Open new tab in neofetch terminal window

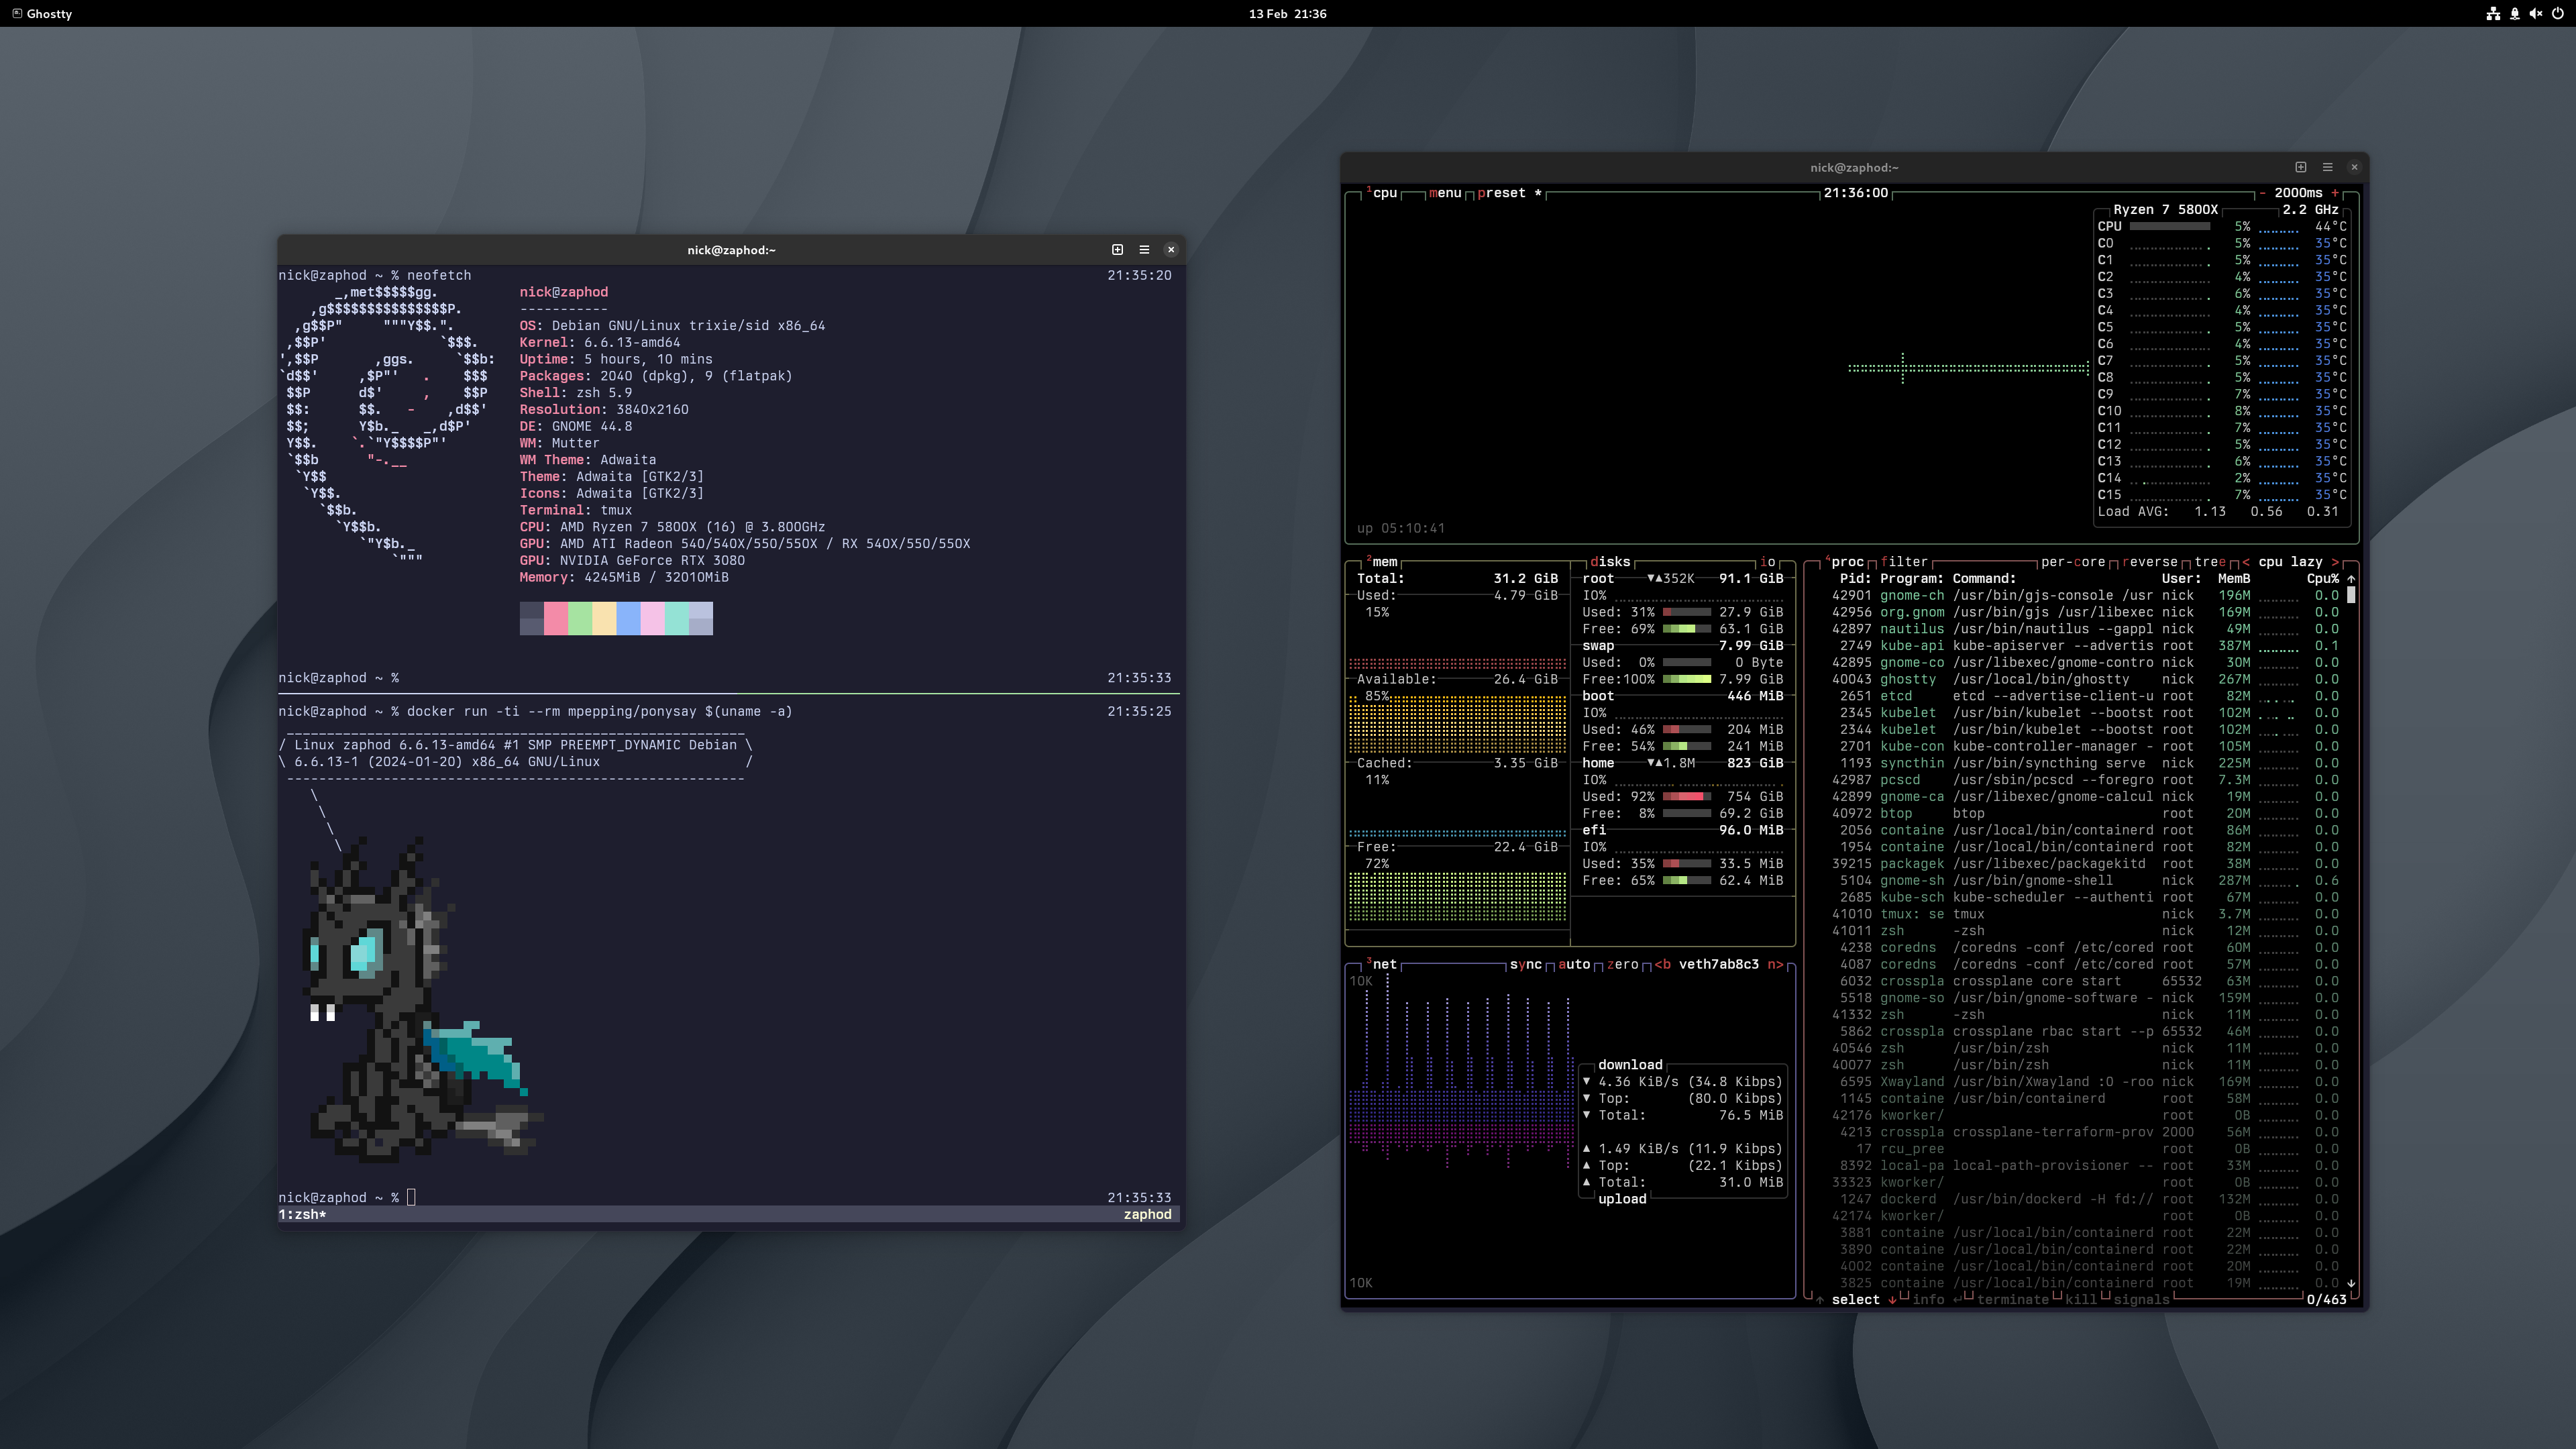[x=1117, y=250]
